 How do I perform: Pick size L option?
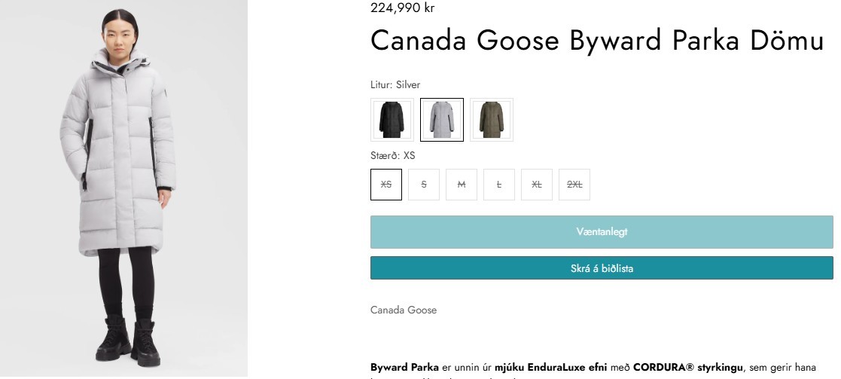[x=499, y=185]
